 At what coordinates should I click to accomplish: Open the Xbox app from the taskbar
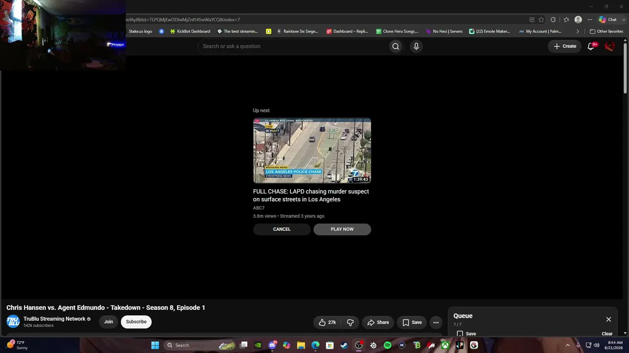445,345
